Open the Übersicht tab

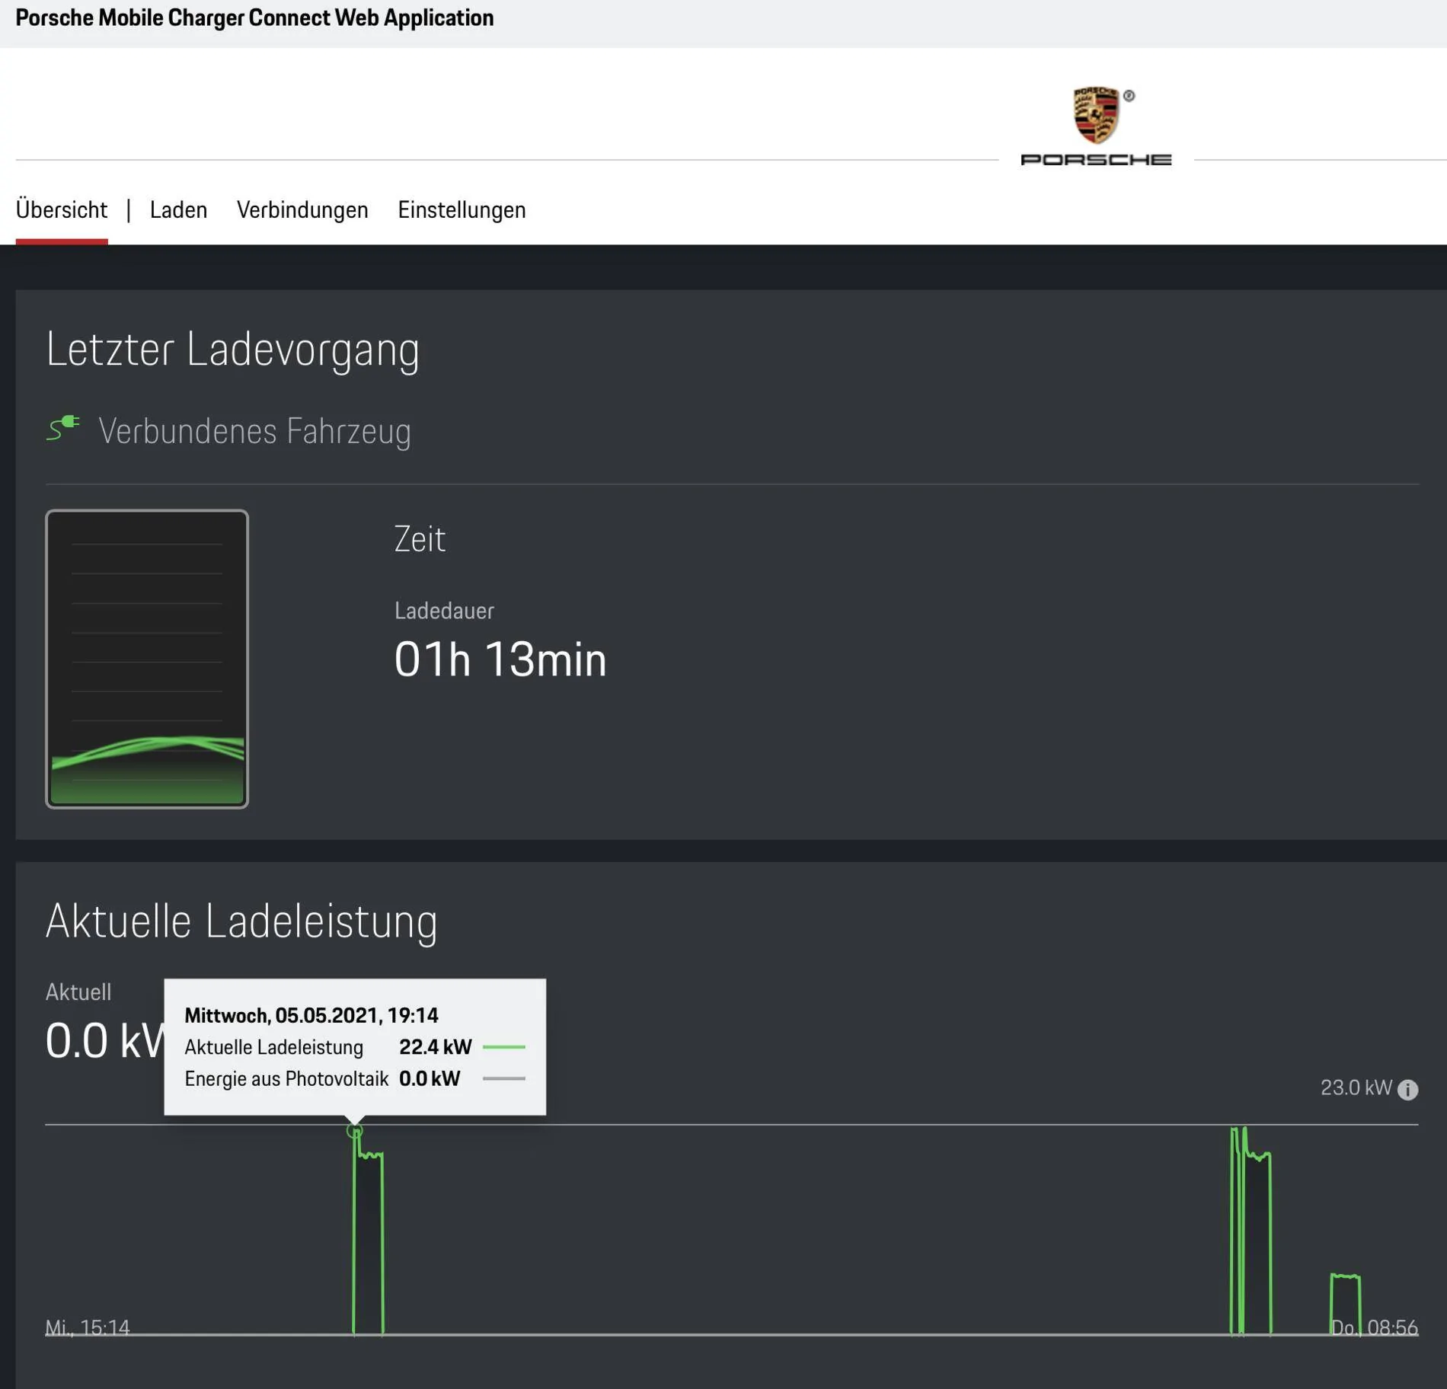tap(62, 209)
